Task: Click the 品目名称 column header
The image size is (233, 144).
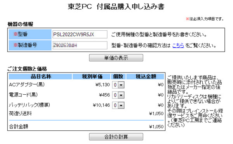Action: 40,76
